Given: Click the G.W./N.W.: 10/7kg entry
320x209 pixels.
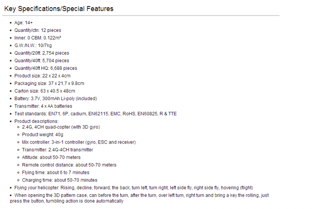Looking at the screenshot, I should coord(33,45).
